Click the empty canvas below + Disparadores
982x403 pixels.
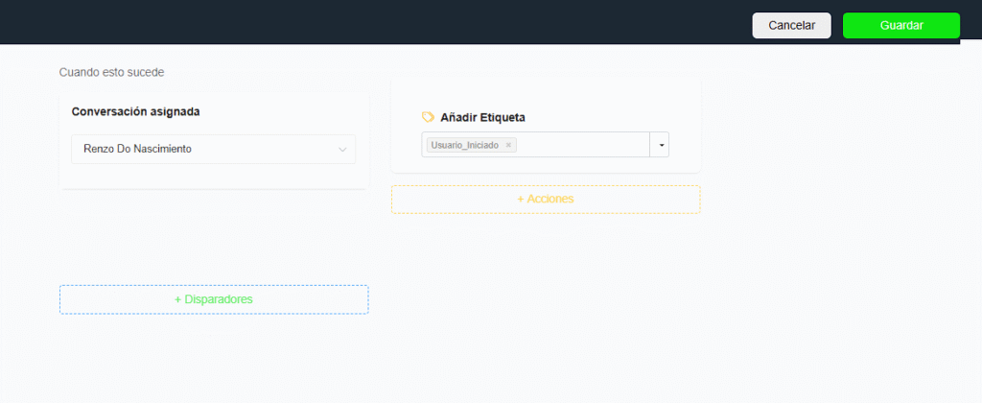tap(213, 360)
